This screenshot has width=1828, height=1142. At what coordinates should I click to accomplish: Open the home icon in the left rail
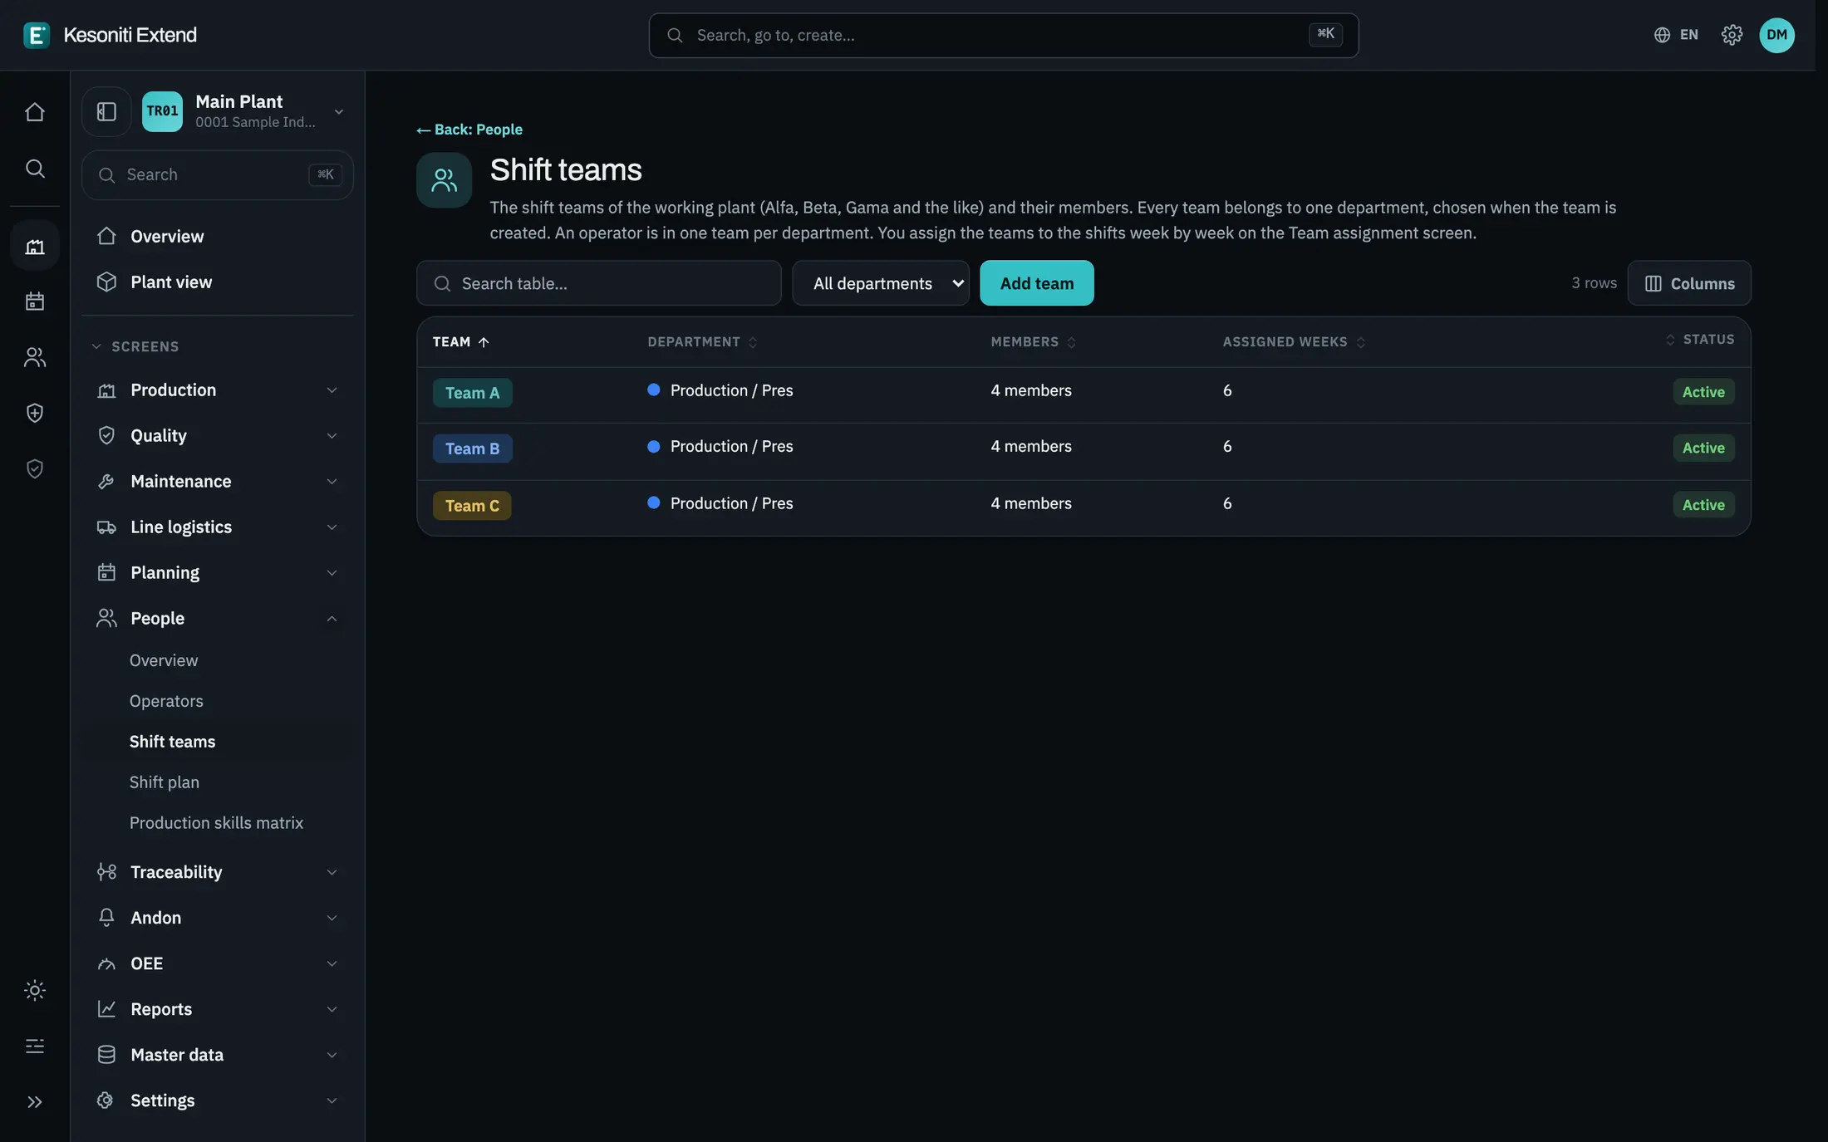[x=34, y=111]
